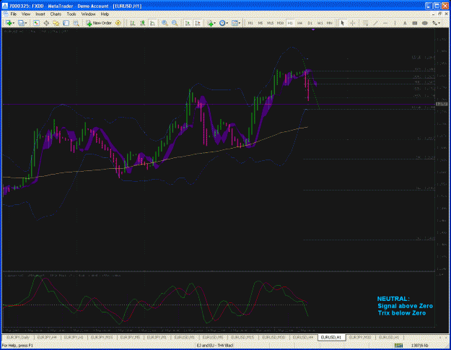The width and height of the screenshot is (451, 350).
Task: Select the M15 timeframe button
Action: click(x=270, y=23)
